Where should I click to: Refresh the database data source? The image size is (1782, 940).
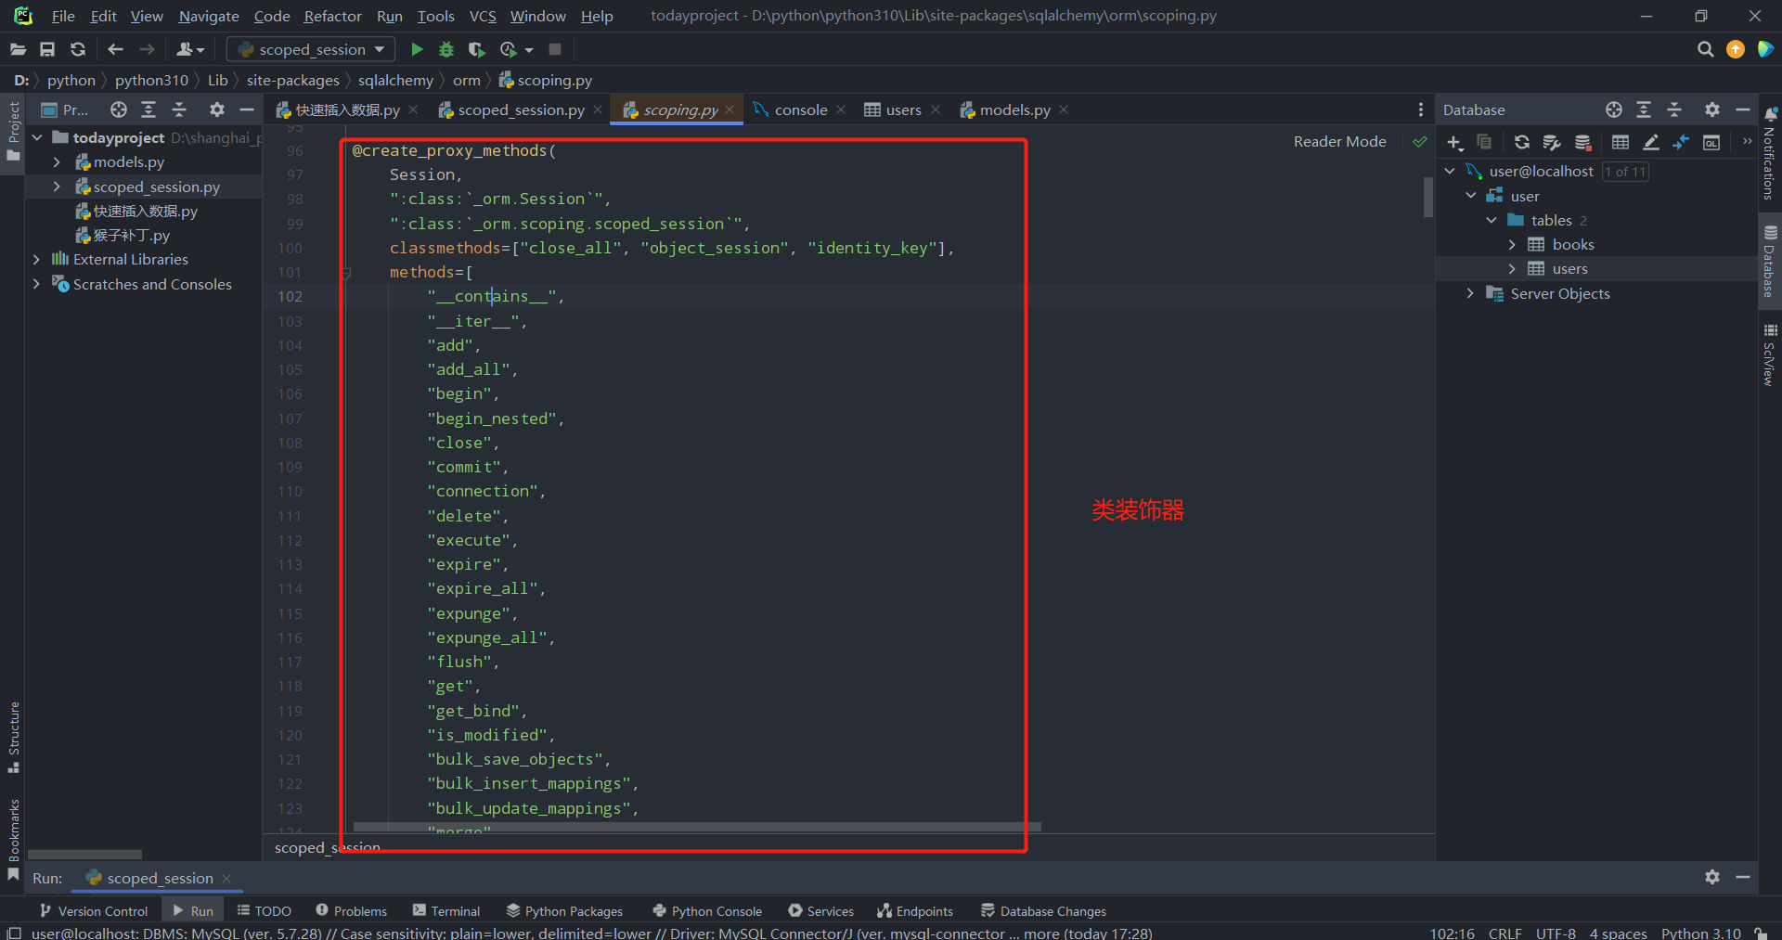click(x=1521, y=142)
